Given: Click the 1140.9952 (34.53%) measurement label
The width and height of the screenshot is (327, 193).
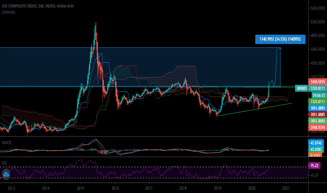Looking at the screenshot, I should [x=280, y=39].
